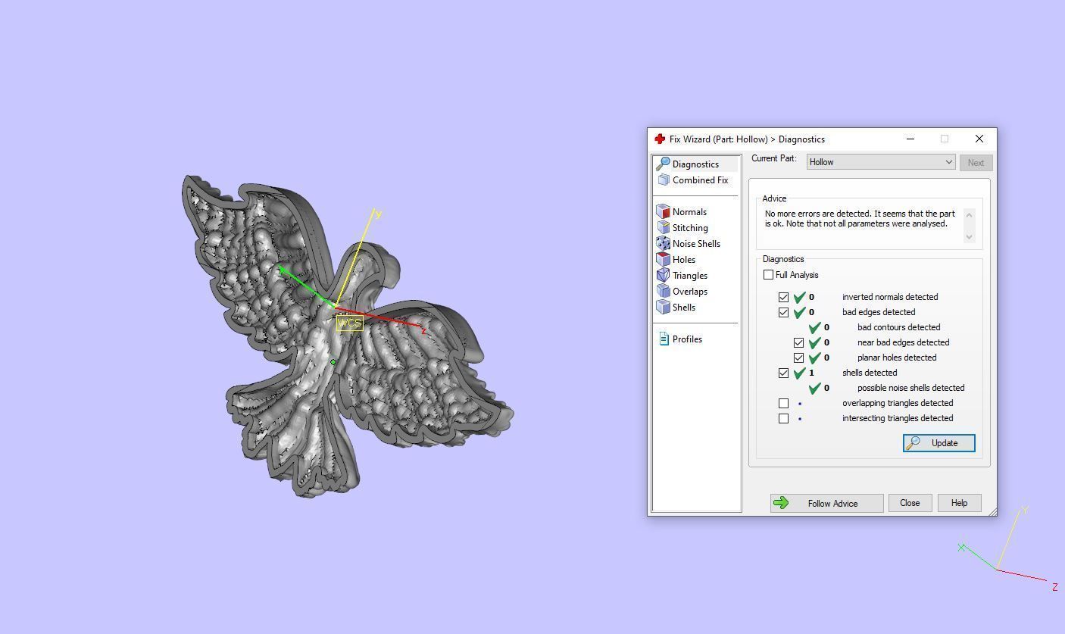Uncheck inverted normals detected checkbox

coord(784,297)
